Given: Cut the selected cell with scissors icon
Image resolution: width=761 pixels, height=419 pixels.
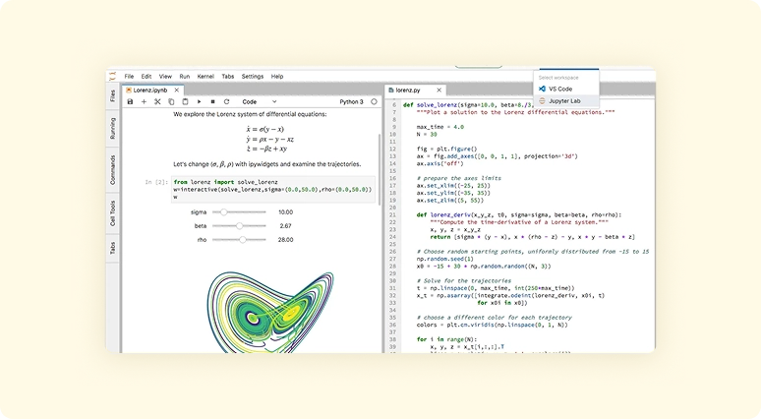Looking at the screenshot, I should 158,101.
